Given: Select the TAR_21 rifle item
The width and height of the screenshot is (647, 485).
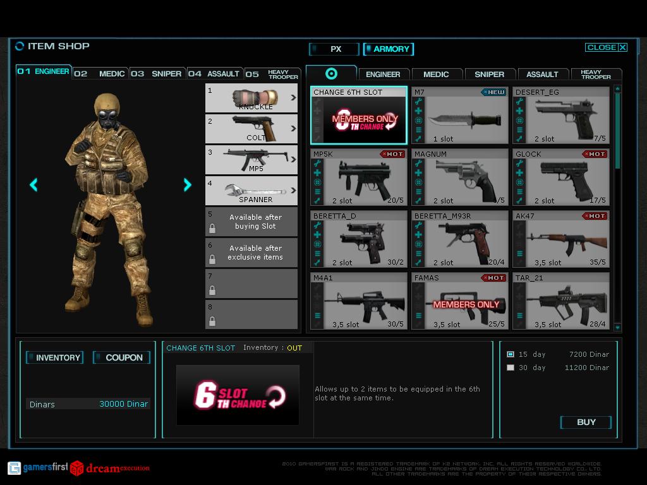Looking at the screenshot, I should coord(561,301).
